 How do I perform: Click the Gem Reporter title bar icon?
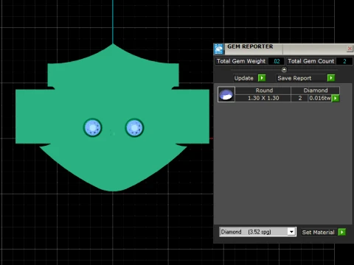(x=218, y=49)
